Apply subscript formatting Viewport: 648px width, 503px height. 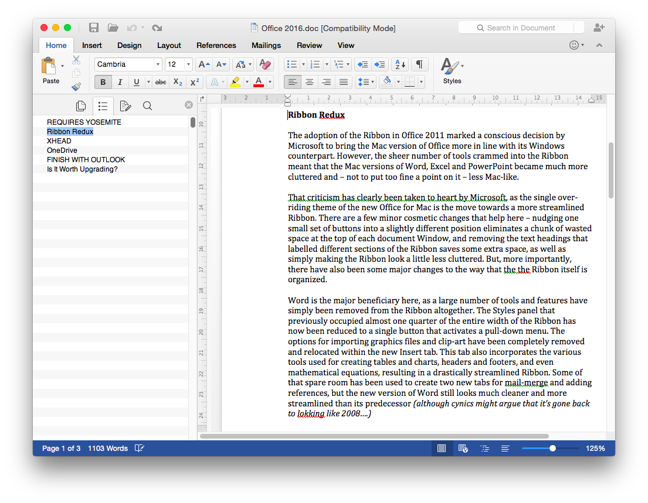[178, 82]
